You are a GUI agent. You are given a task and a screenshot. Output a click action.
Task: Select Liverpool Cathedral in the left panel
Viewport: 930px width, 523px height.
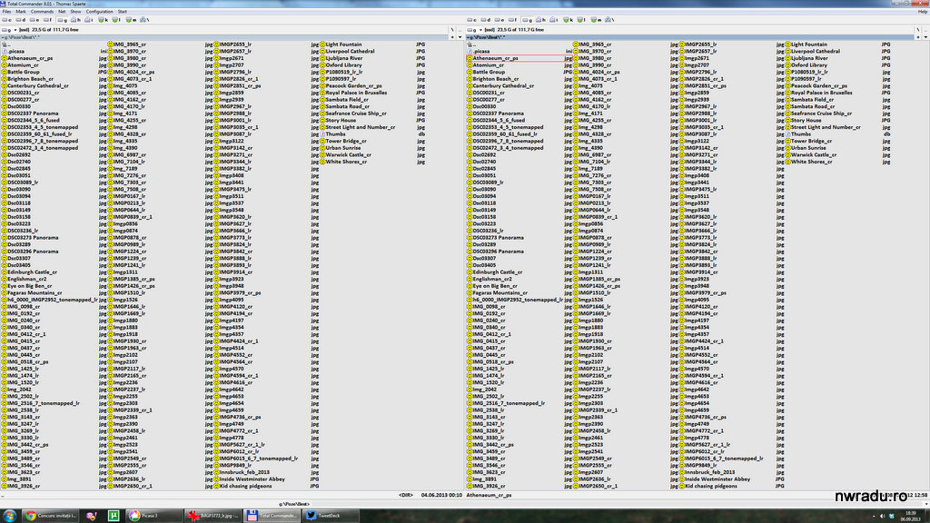[350, 52]
